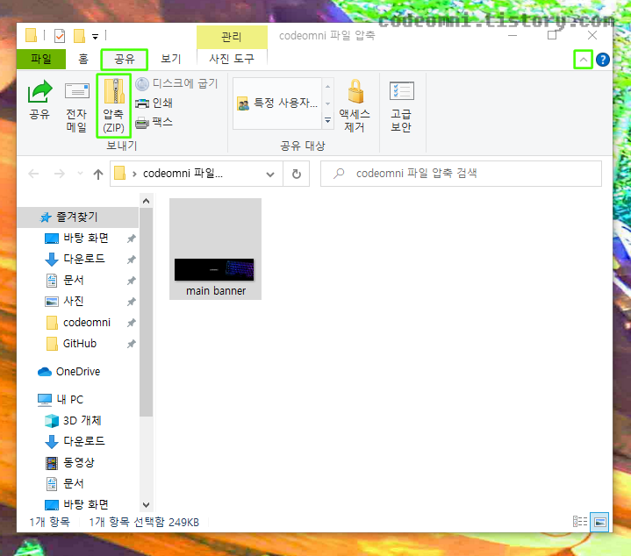The height and width of the screenshot is (556, 631).
Task: Click 디스크에 굽기 burn to disc
Action: point(176,83)
